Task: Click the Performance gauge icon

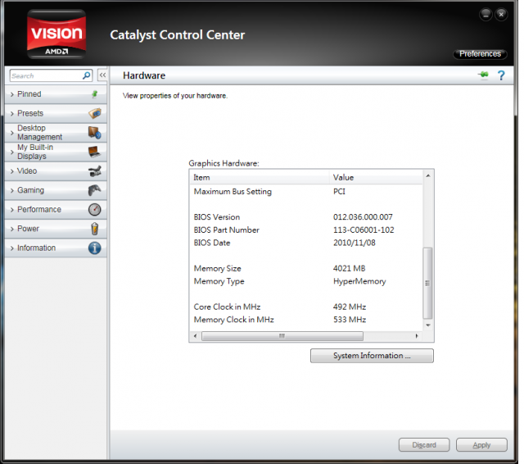Action: (x=95, y=209)
